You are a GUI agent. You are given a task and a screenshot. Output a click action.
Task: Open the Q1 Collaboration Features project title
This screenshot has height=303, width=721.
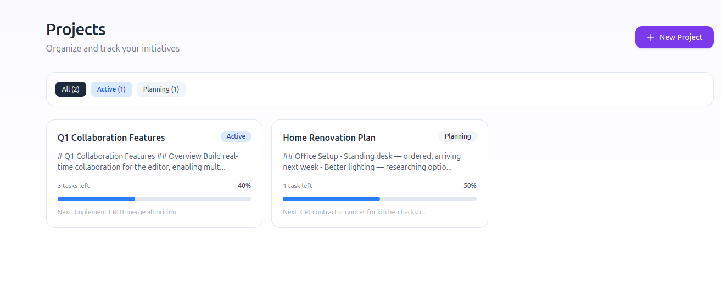point(111,138)
